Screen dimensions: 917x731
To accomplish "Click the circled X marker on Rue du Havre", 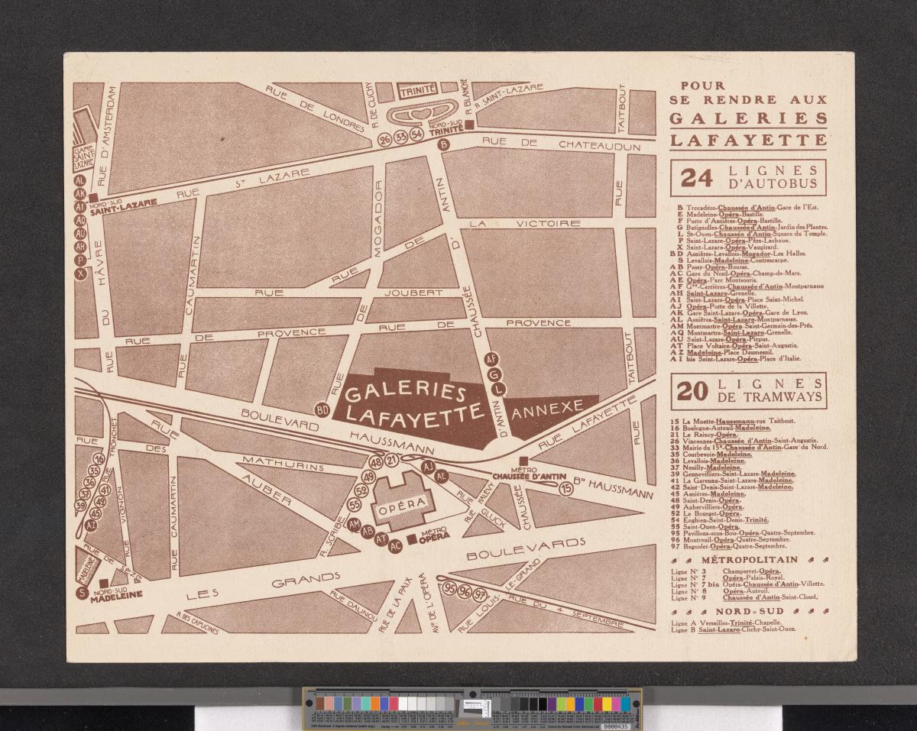I will pyautogui.click(x=80, y=276).
